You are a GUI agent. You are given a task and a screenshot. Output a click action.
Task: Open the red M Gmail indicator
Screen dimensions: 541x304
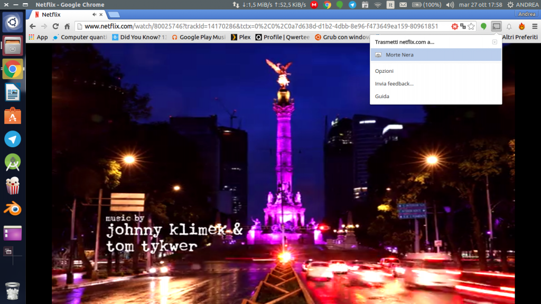314,5
